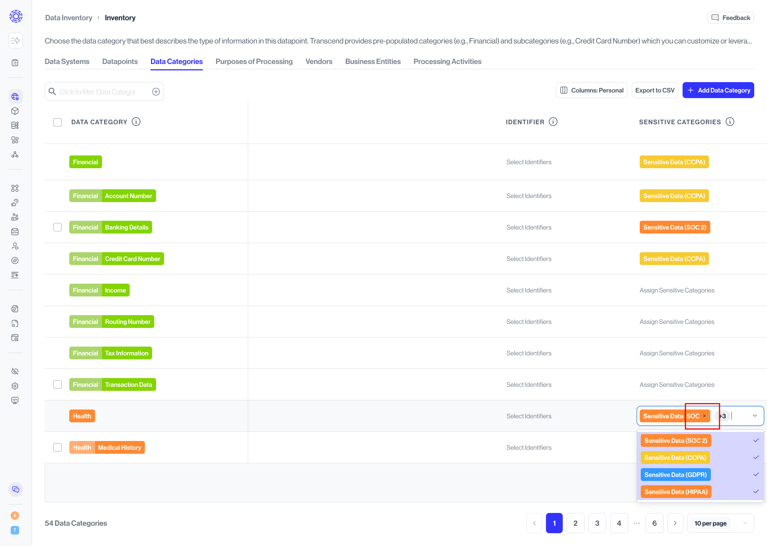Click the Transcend logo icon
The width and height of the screenshot is (767, 546).
click(x=16, y=16)
